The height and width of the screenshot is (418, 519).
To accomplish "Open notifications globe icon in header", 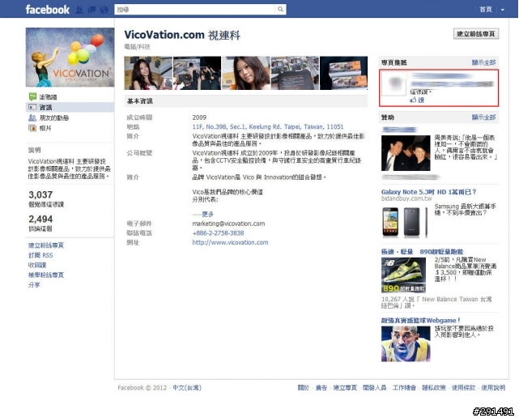I will [104, 10].
